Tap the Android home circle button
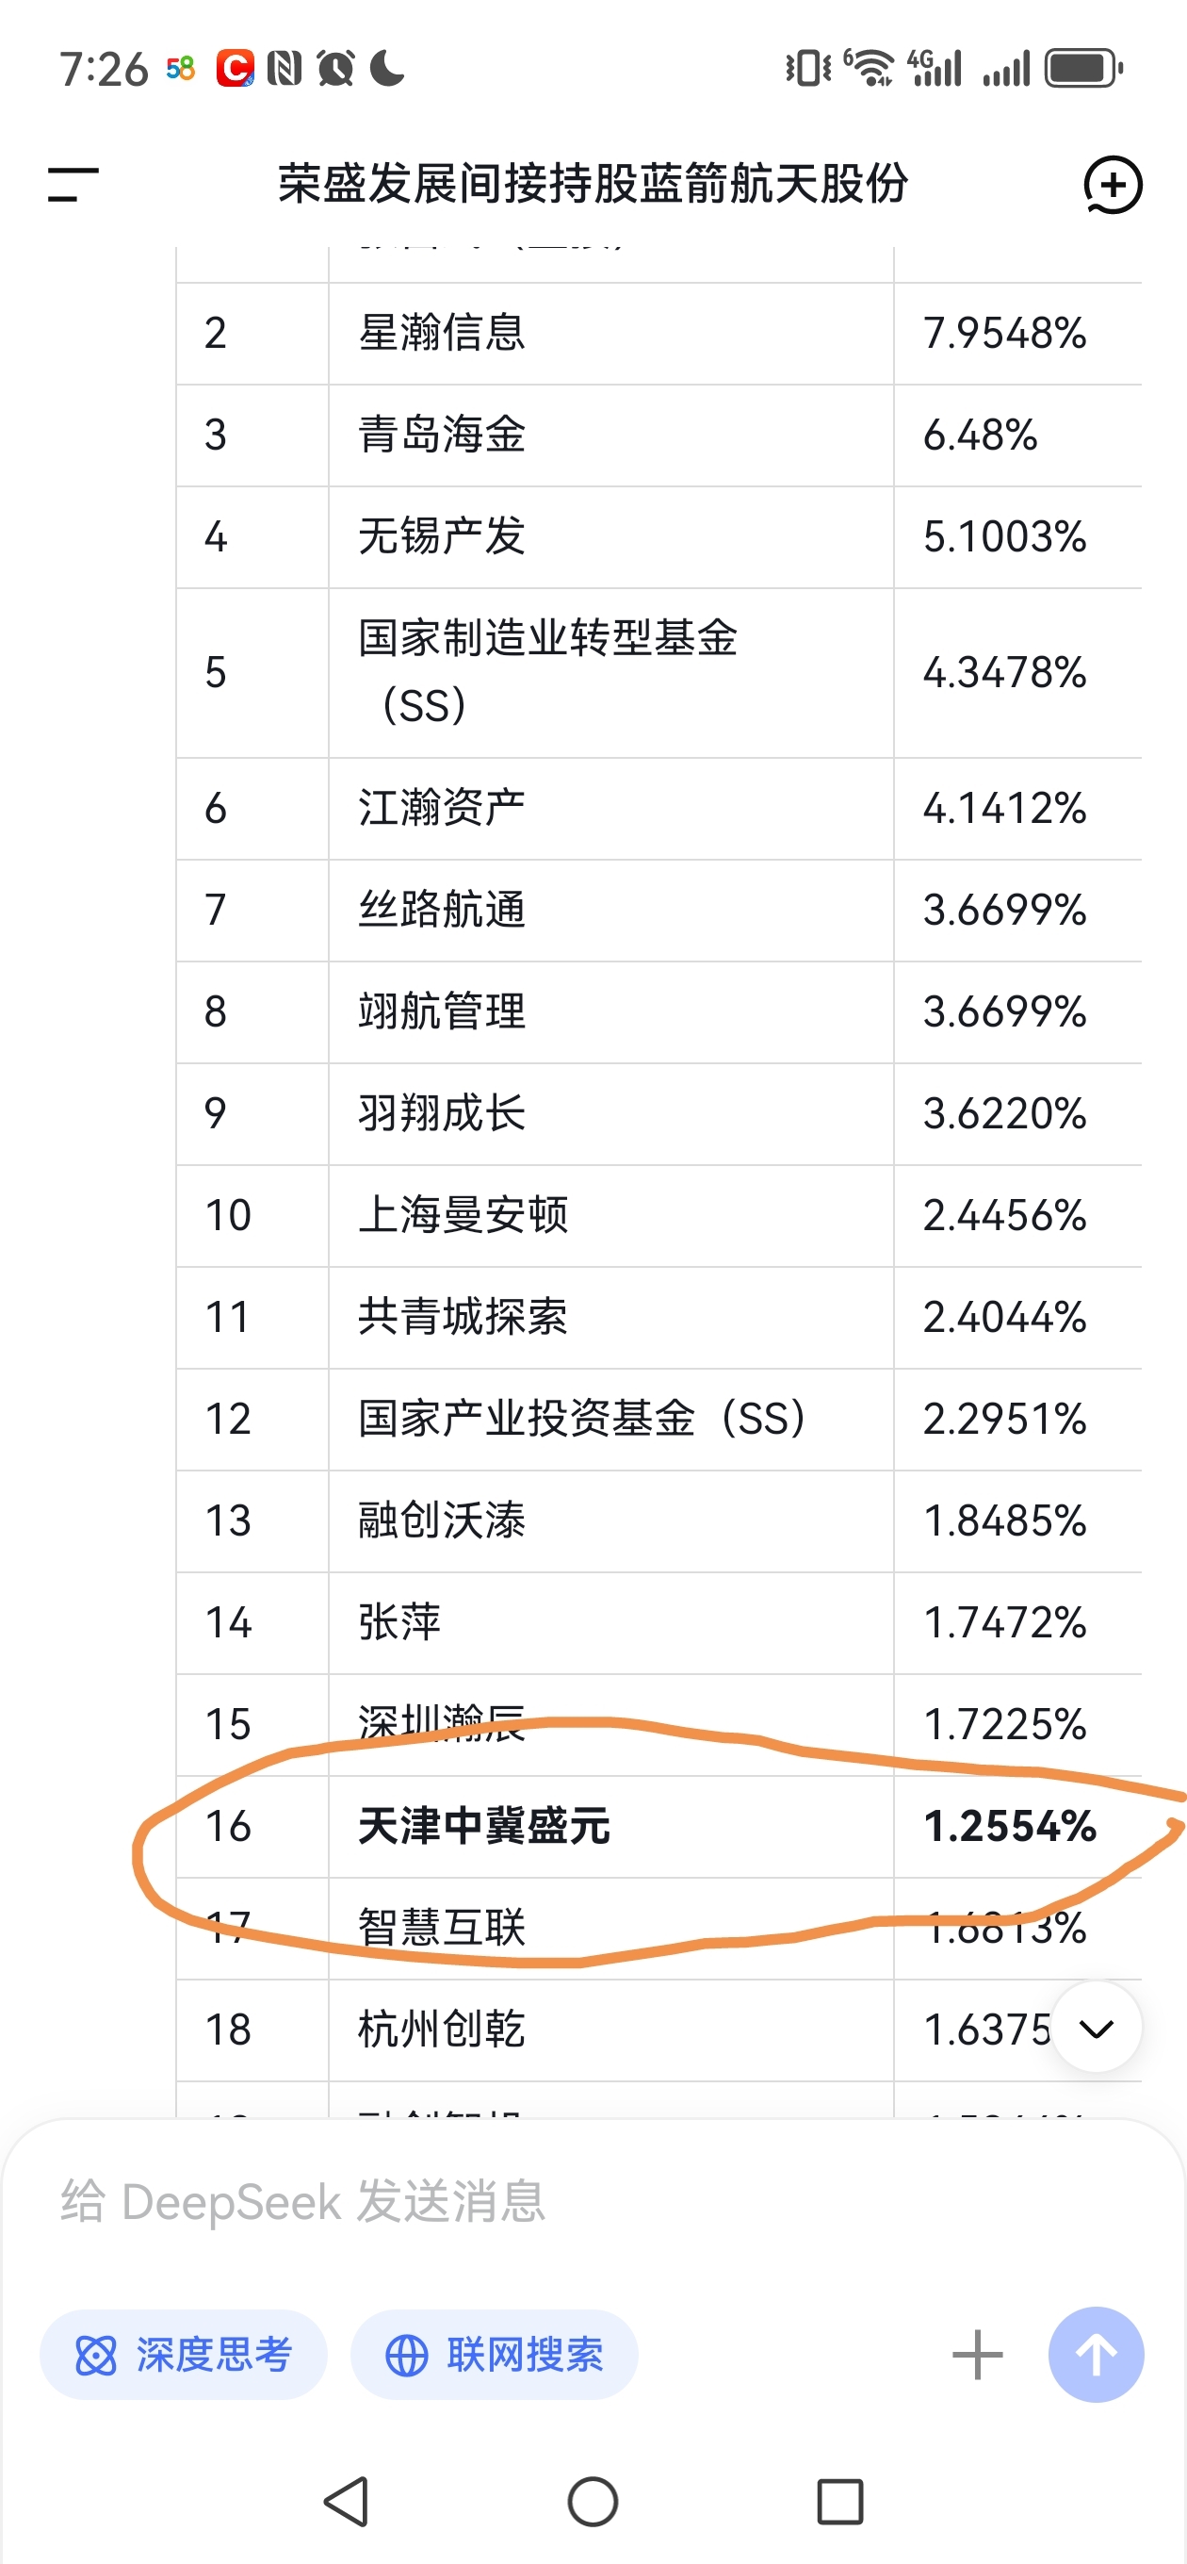1187x2564 pixels. [x=593, y=2501]
